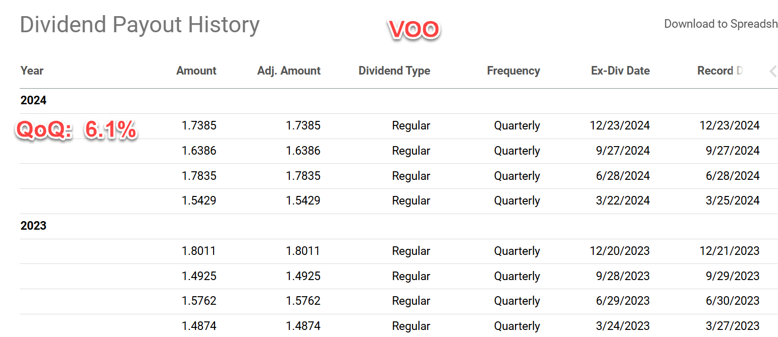Select the row with amount 1.8011
Viewport: 778px width, 337px height.
(x=199, y=250)
